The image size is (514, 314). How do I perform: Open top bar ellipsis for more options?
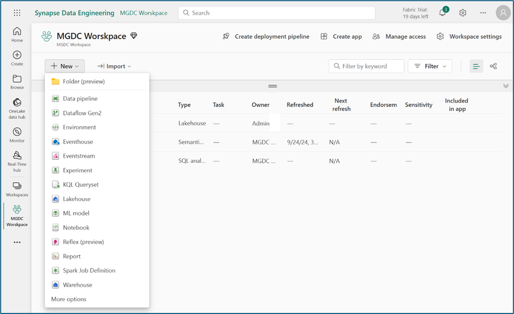point(483,13)
